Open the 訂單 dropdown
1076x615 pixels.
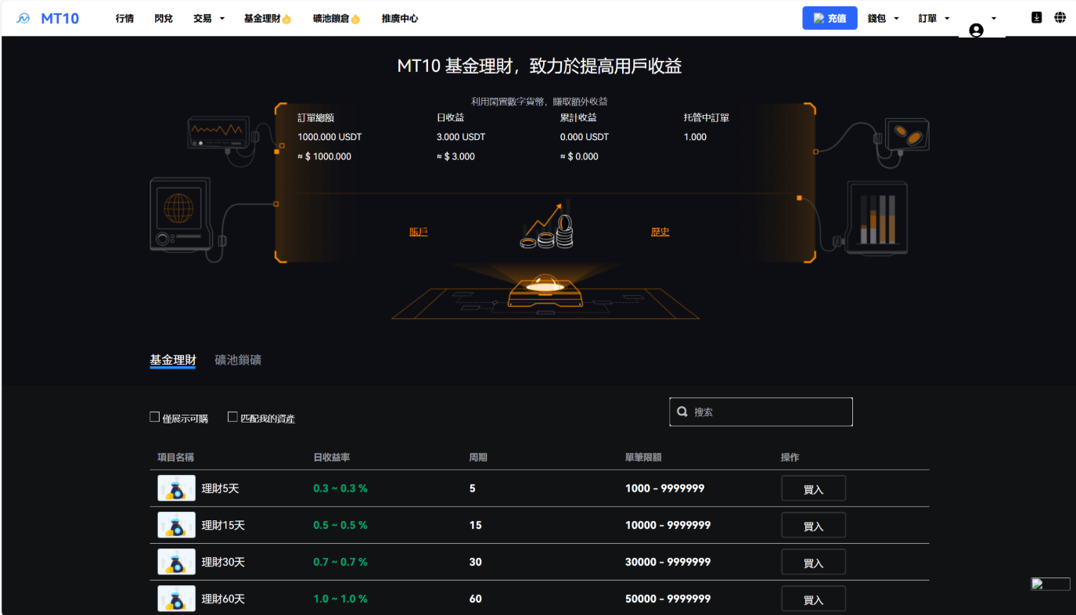coord(934,18)
